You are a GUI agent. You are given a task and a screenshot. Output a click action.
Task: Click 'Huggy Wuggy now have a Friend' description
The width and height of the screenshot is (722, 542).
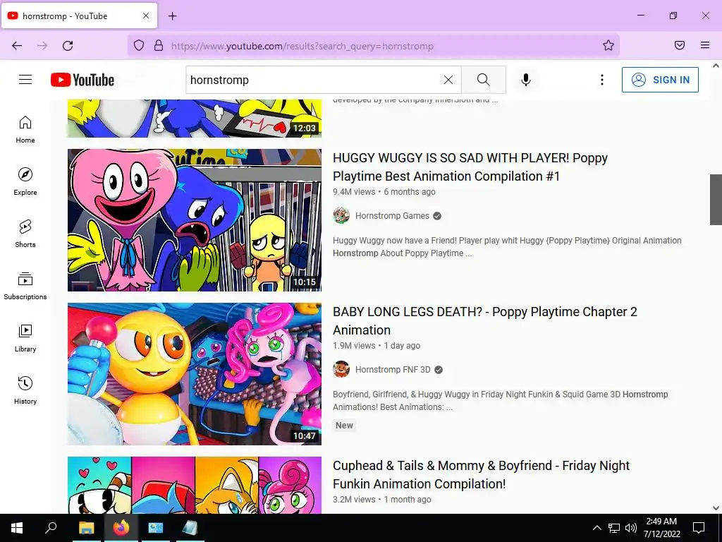pos(507,246)
